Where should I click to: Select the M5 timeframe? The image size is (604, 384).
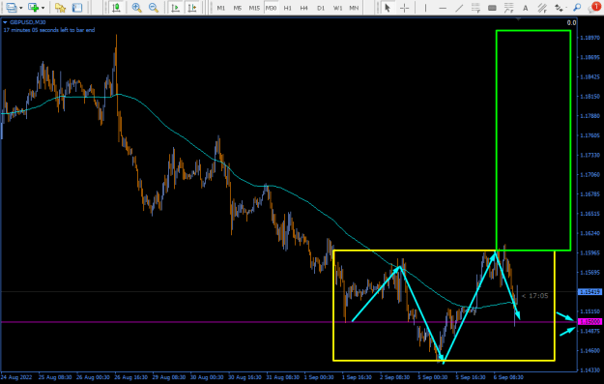pyautogui.click(x=238, y=8)
